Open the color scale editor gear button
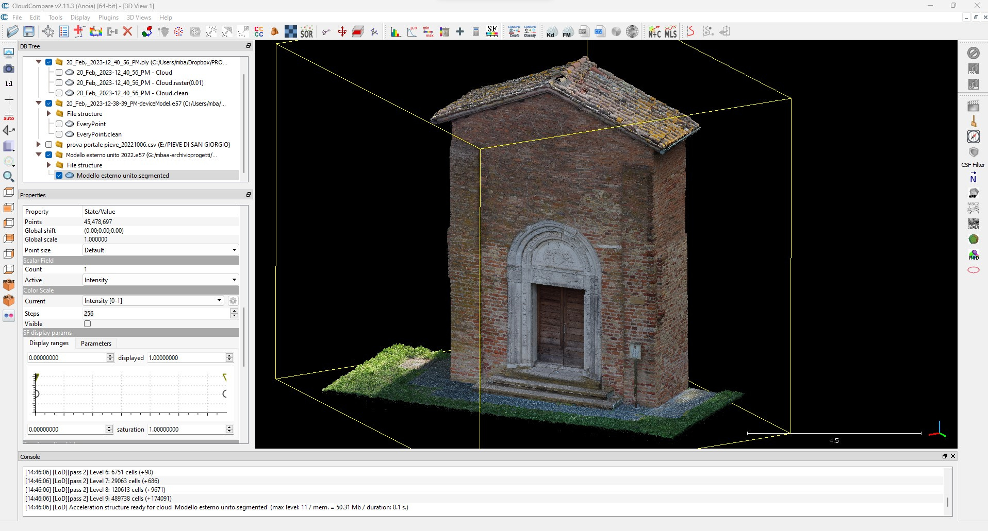The image size is (988, 531). click(233, 301)
